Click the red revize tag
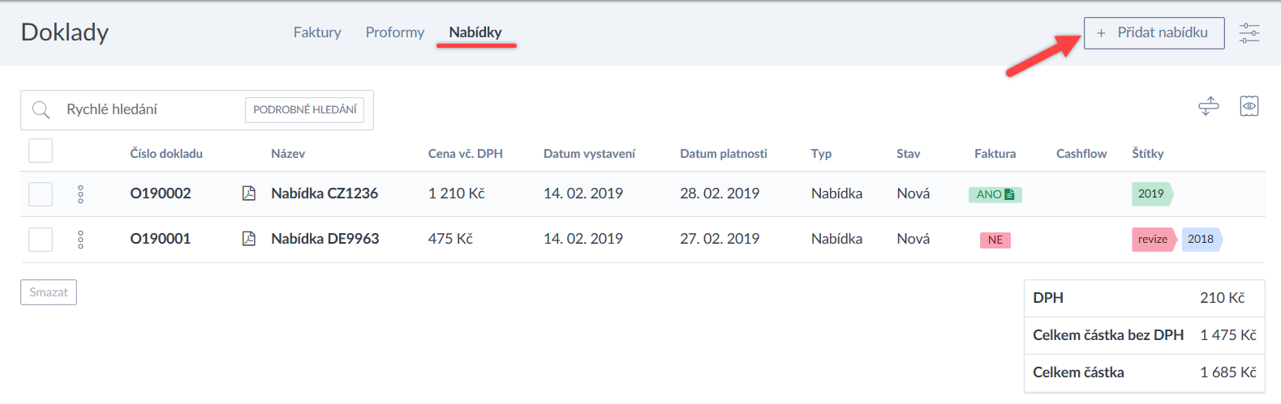Screen dimensions: 1281x404 tap(1152, 240)
